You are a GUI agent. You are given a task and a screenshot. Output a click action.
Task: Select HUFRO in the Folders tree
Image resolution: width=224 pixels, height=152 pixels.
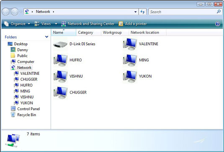[26, 85]
